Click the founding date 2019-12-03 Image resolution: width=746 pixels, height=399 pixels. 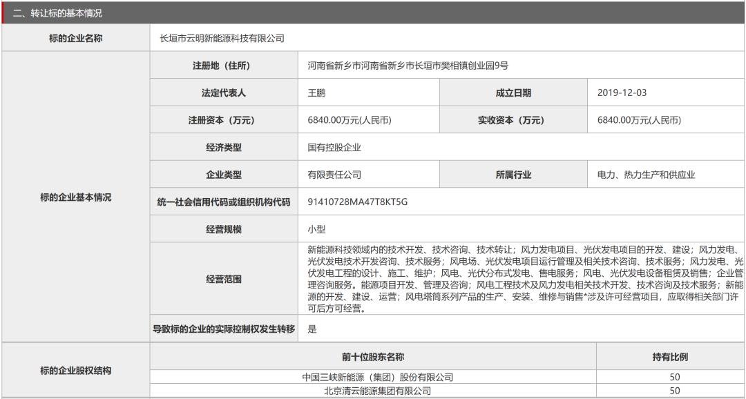622,93
